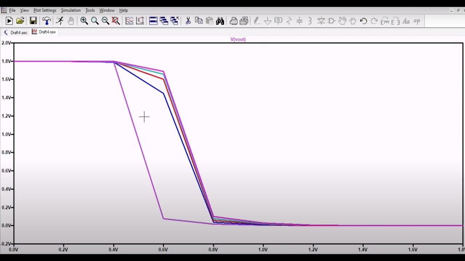Select the Diode component icon
Image resolution: width=465 pixels, height=261 pixels.
(321, 21)
